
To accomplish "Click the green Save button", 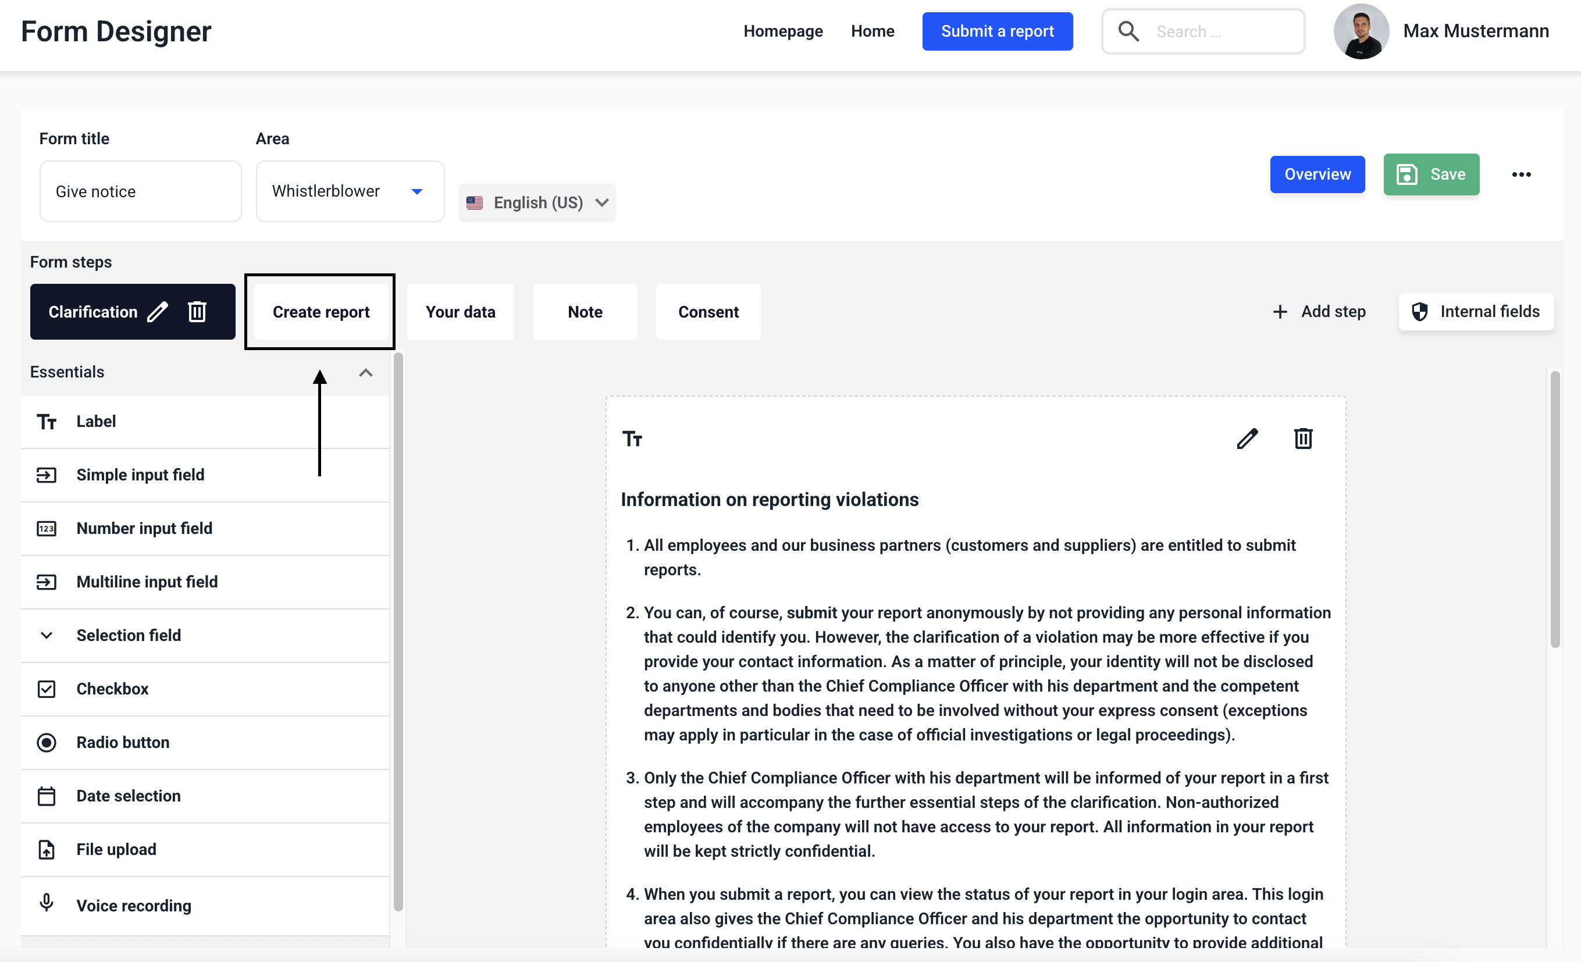I will pyautogui.click(x=1431, y=174).
